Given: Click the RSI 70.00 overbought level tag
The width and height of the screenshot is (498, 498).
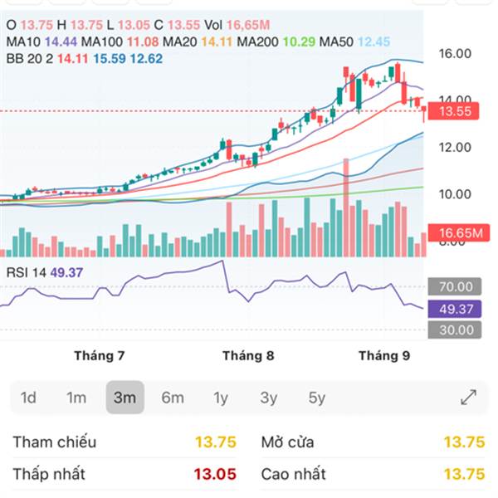Looking at the screenshot, I should click(455, 286).
